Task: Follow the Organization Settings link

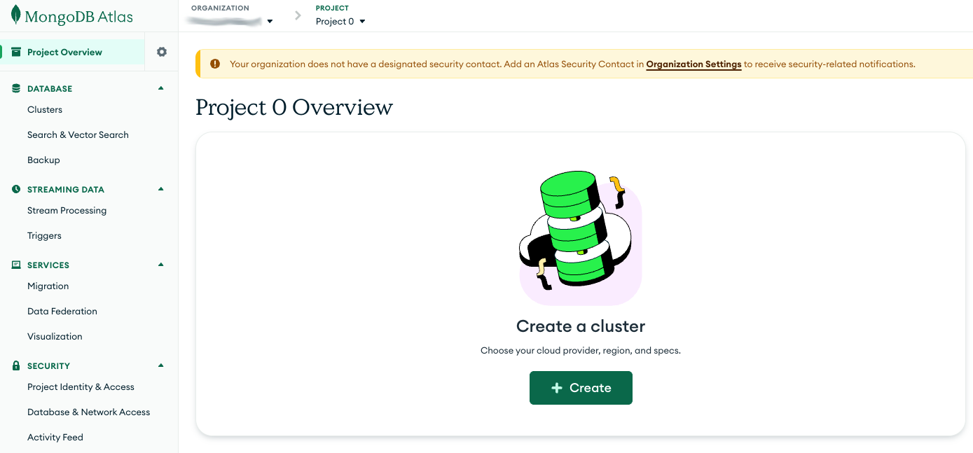Action: tap(693, 64)
